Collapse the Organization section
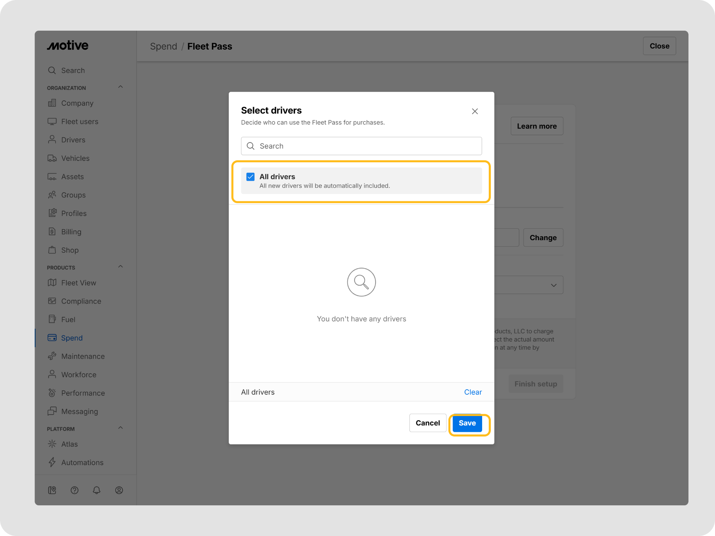This screenshot has height=536, width=715. coord(120,87)
